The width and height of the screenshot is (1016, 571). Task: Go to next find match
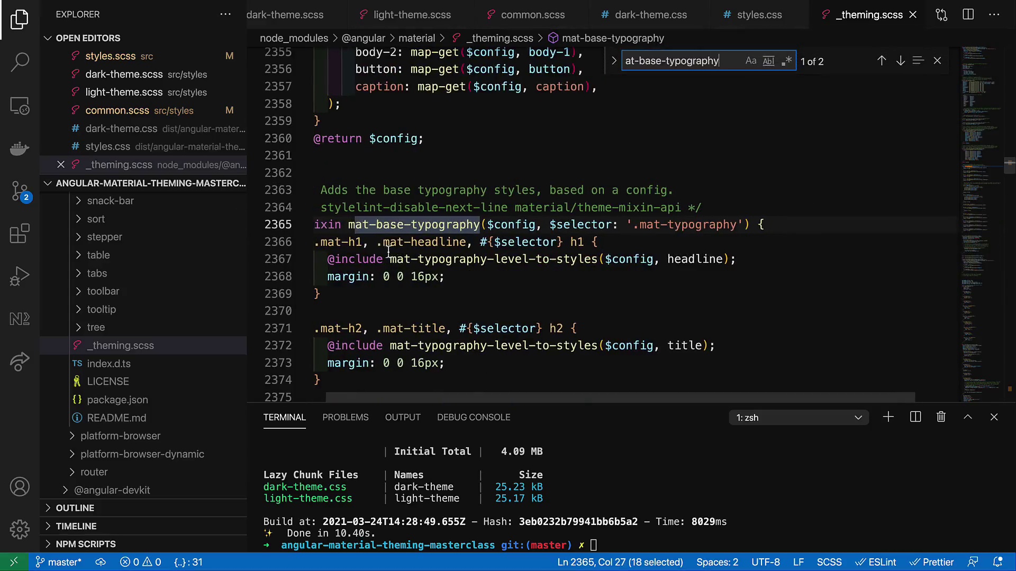coord(900,61)
